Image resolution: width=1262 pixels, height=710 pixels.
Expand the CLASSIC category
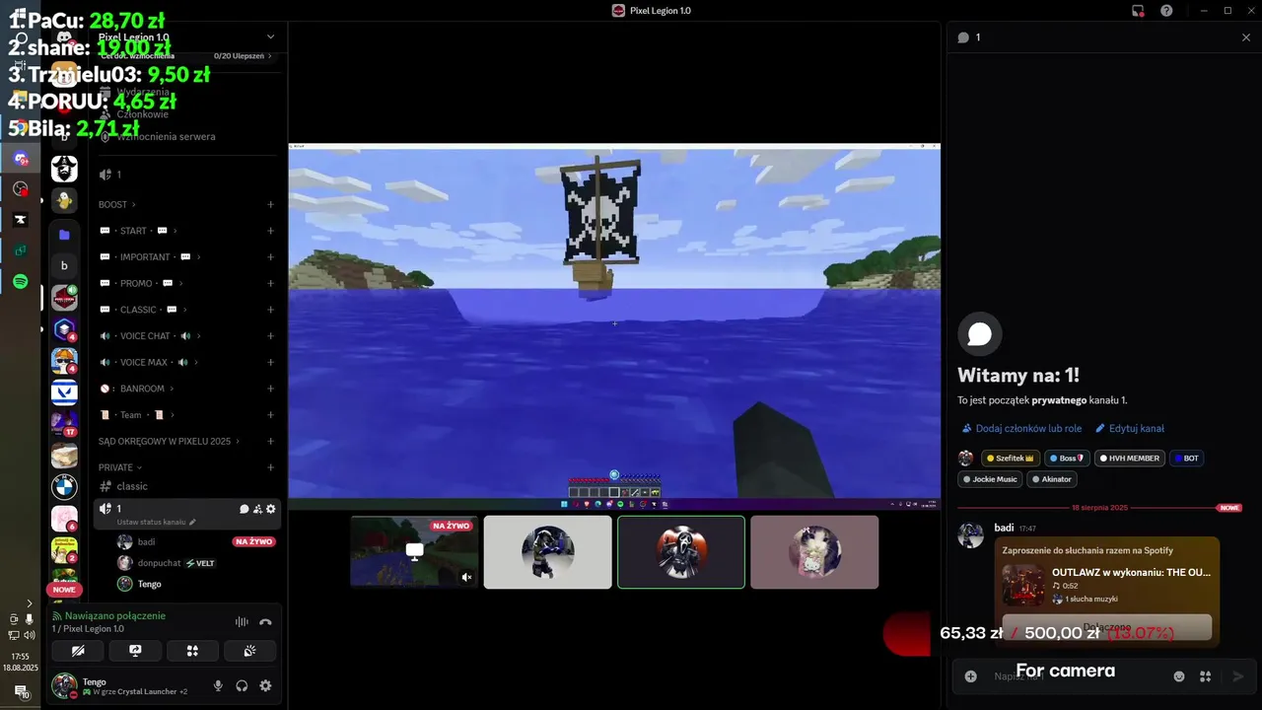pos(143,310)
